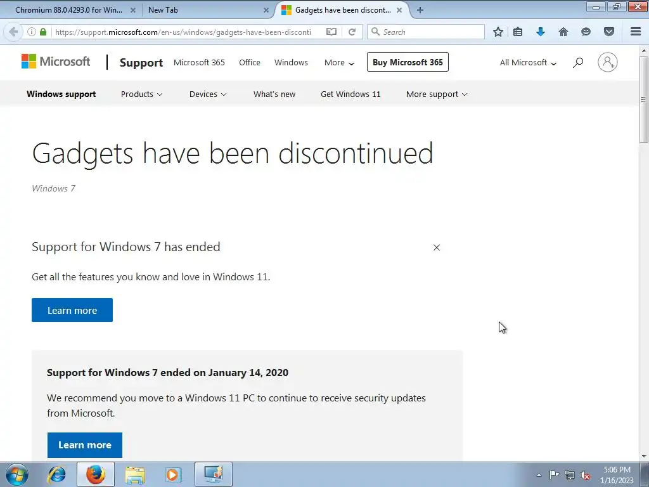Dismiss the Windows 7 support ended banner

437,248
